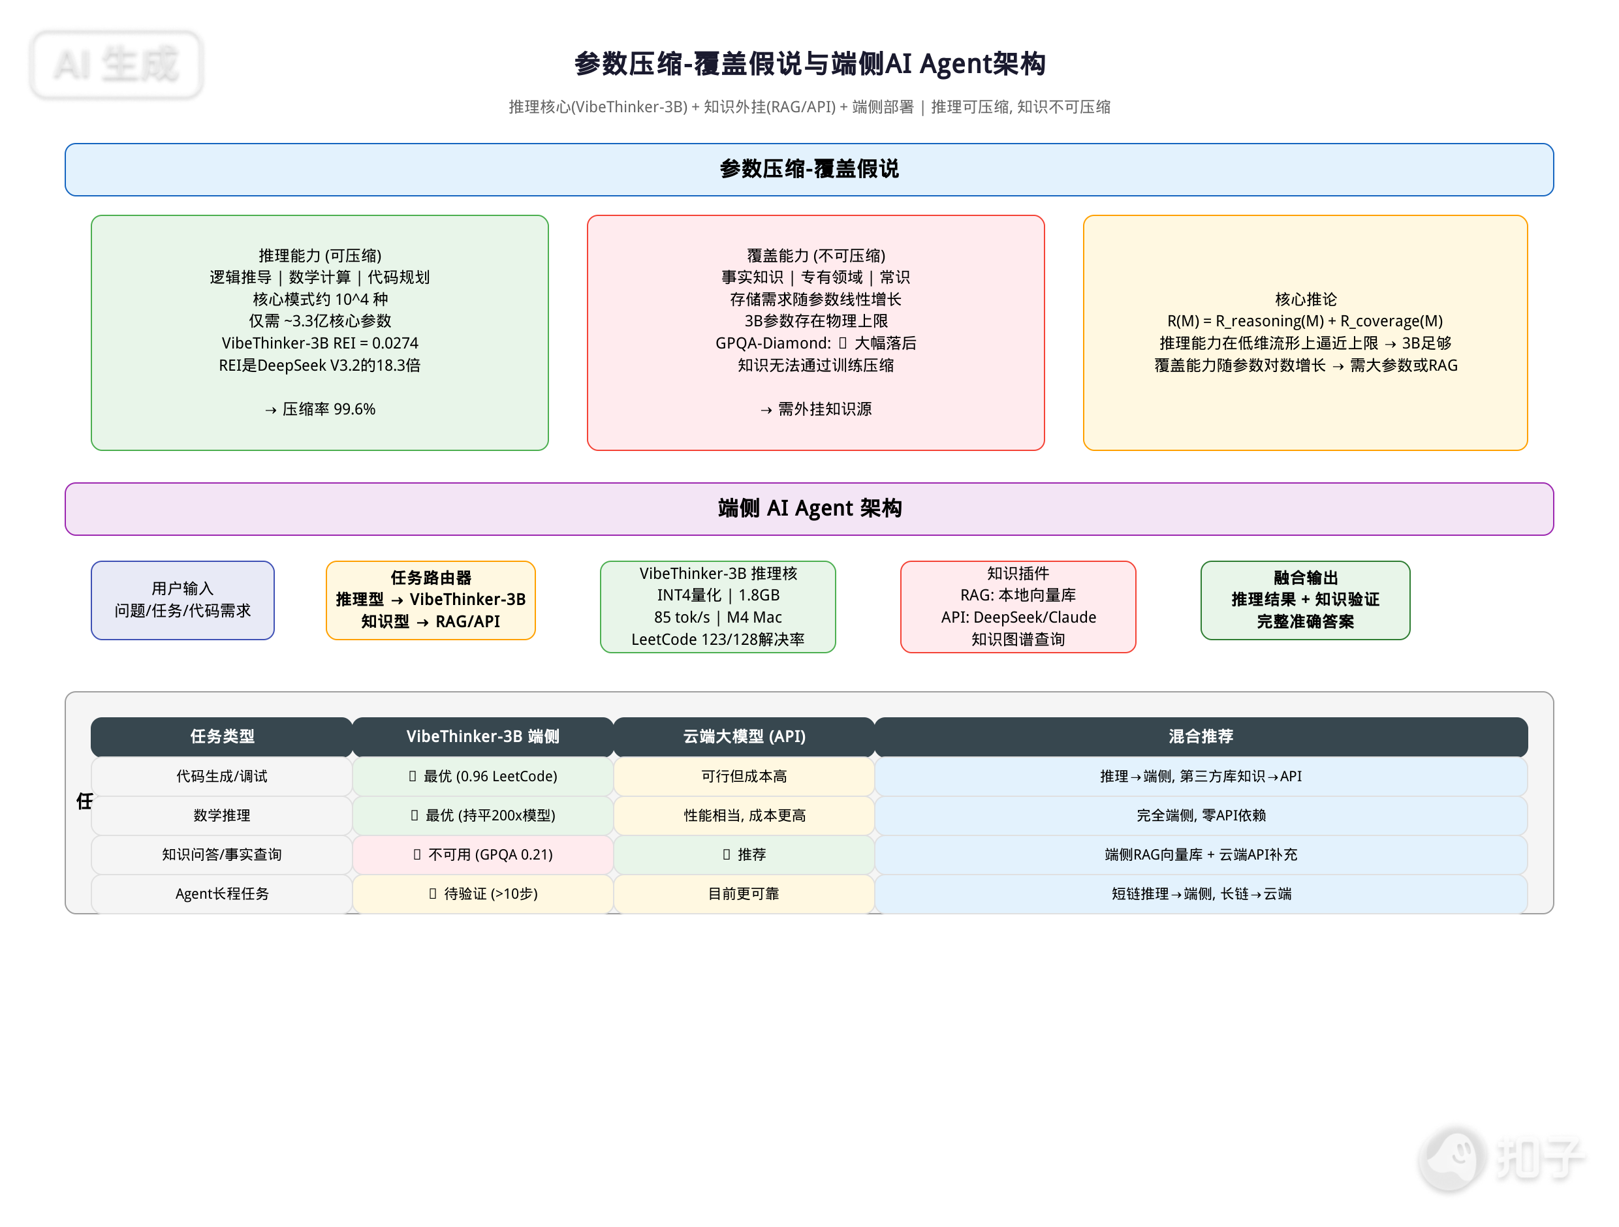This screenshot has height=1227, width=1619.
Task: Click the "混合推荐" column header
Action: [1201, 737]
